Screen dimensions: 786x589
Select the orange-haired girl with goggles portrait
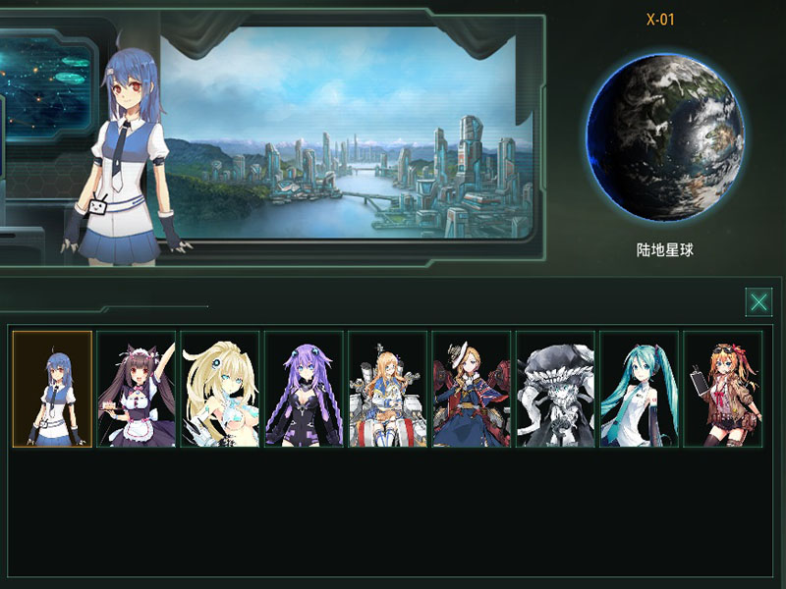(x=723, y=389)
